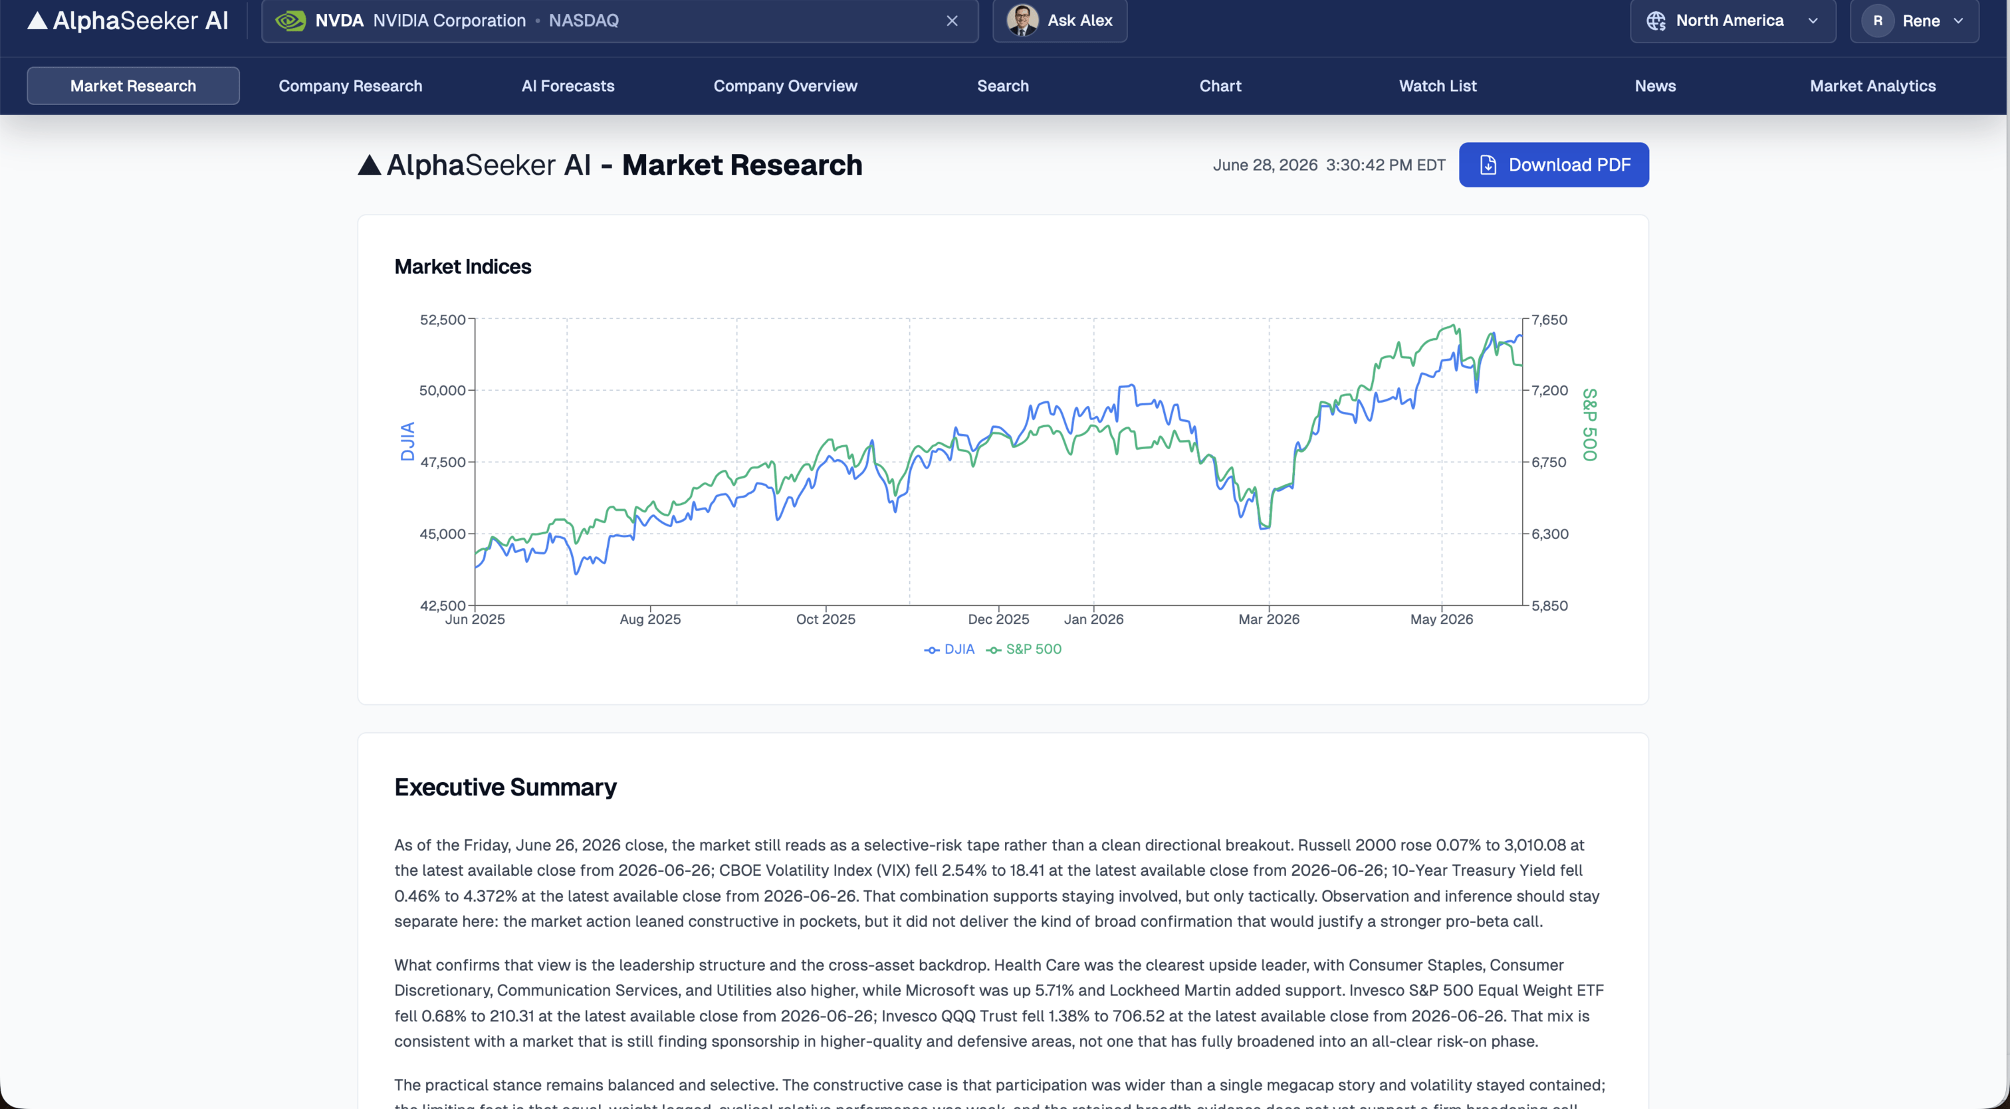
Task: Click the NVIDIA logo icon in search bar
Action: tap(290, 21)
